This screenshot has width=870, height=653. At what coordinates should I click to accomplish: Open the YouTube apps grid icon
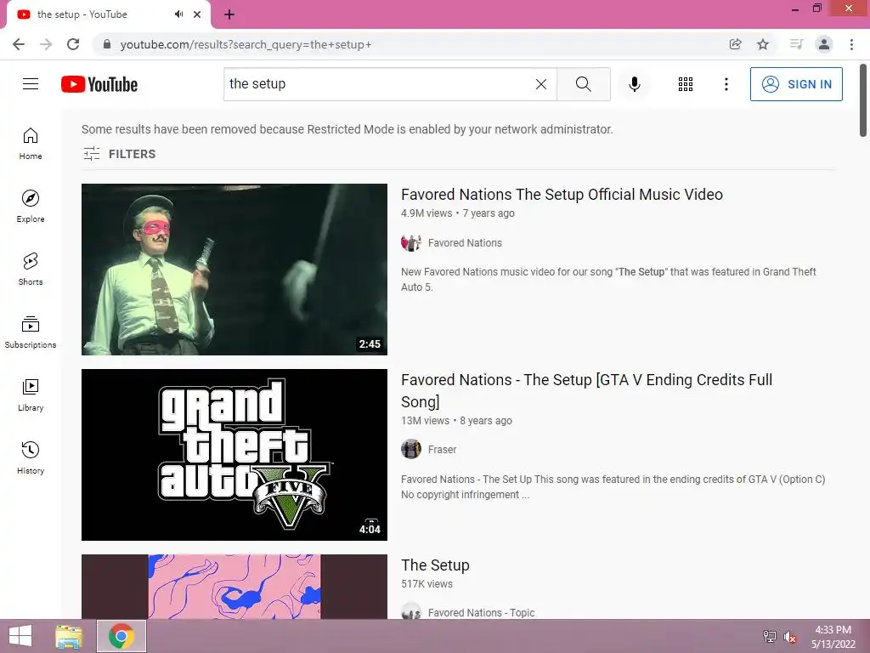(686, 84)
